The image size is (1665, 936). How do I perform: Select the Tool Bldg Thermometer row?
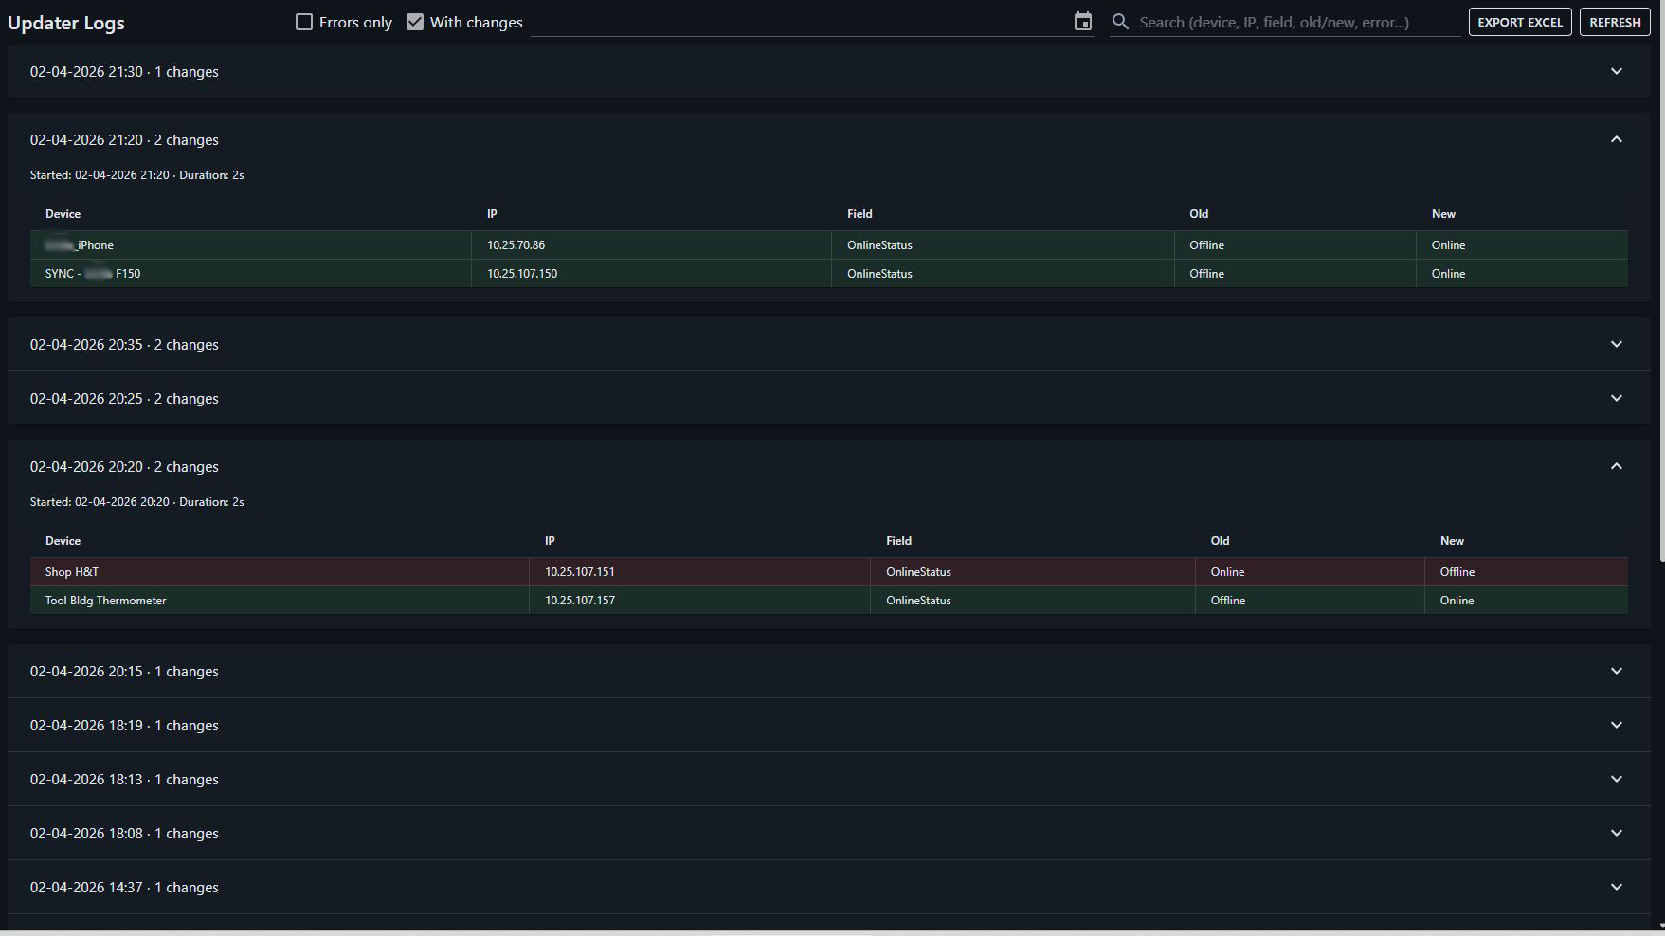click(106, 601)
